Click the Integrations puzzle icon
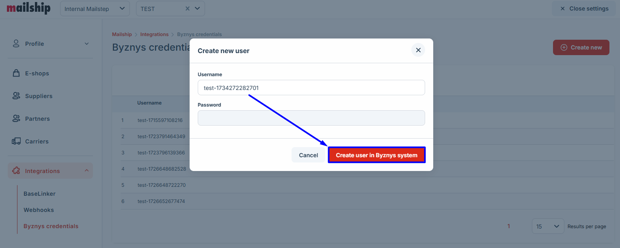The height and width of the screenshot is (248, 620). (16, 171)
